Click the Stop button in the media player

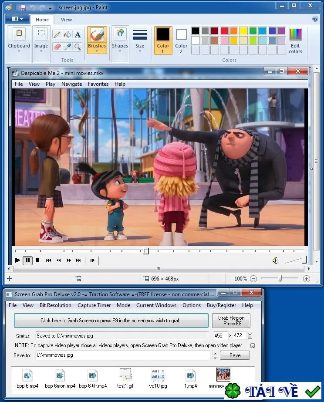pyautogui.click(x=37, y=260)
